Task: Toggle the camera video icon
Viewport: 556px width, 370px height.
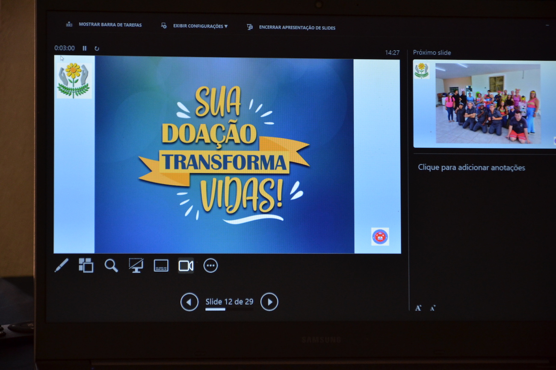Action: click(x=186, y=265)
